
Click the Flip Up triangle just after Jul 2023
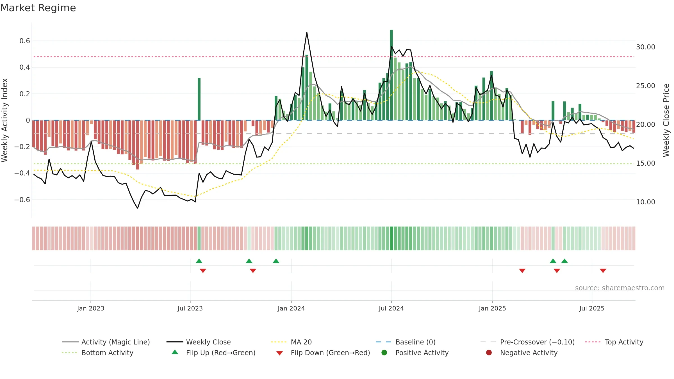[199, 261]
